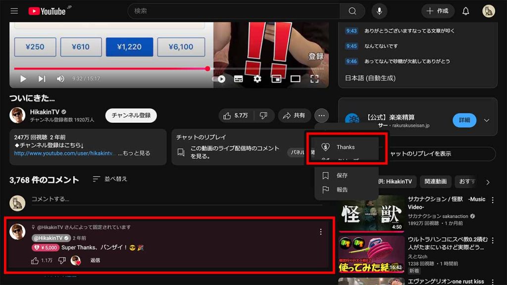The width and height of the screenshot is (507, 285).
Task: Open account avatar menu in header
Action: tap(488, 11)
